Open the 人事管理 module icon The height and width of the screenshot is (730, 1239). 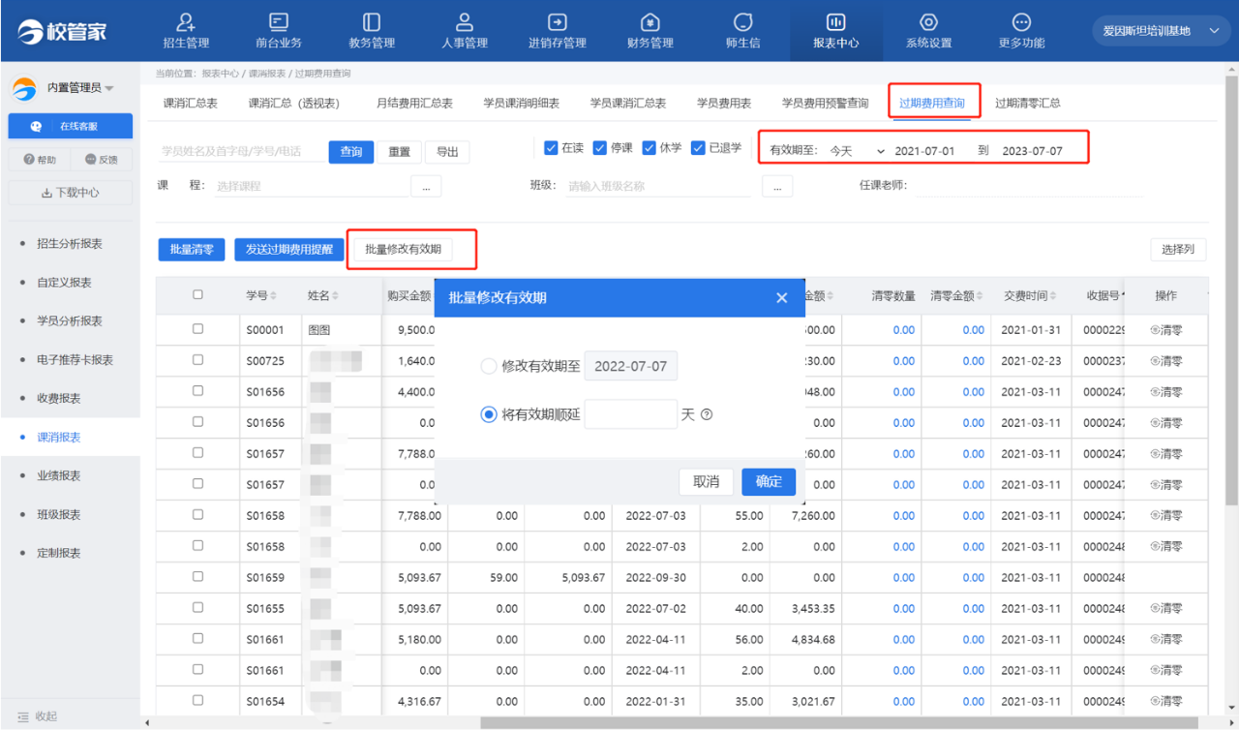coord(465,22)
